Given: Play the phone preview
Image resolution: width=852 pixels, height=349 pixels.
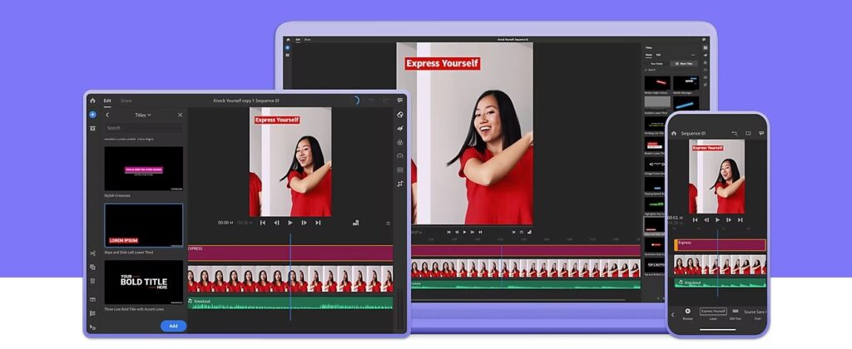Looking at the screenshot, I should tap(717, 220).
